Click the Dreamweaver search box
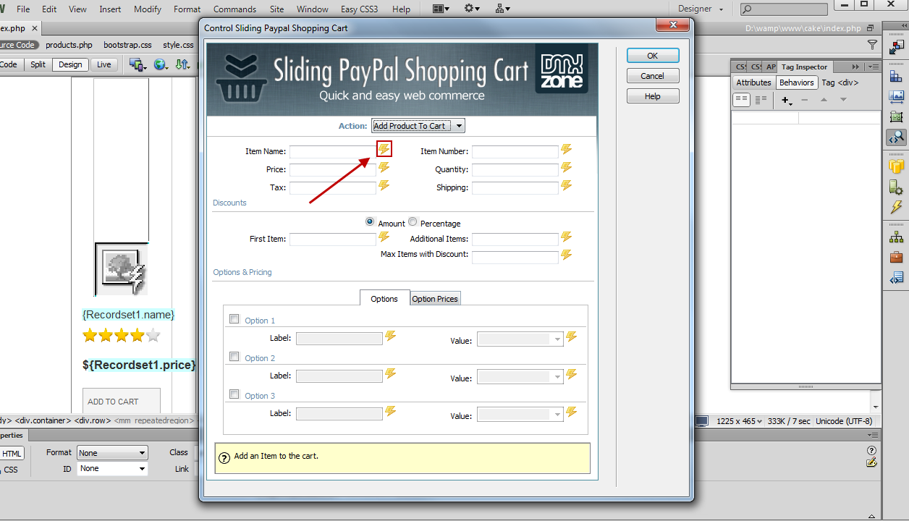Image resolution: width=909 pixels, height=521 pixels. (x=784, y=9)
